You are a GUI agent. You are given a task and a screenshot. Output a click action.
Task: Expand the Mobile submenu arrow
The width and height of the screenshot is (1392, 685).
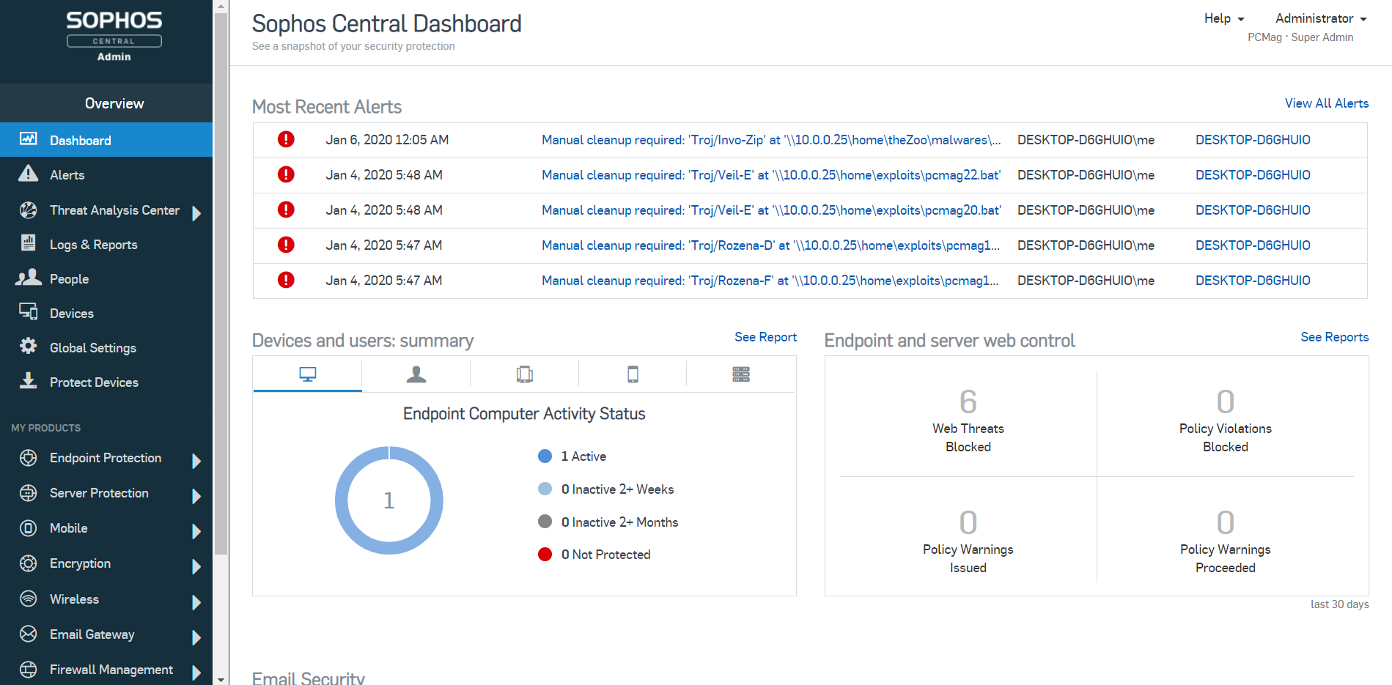point(196,531)
